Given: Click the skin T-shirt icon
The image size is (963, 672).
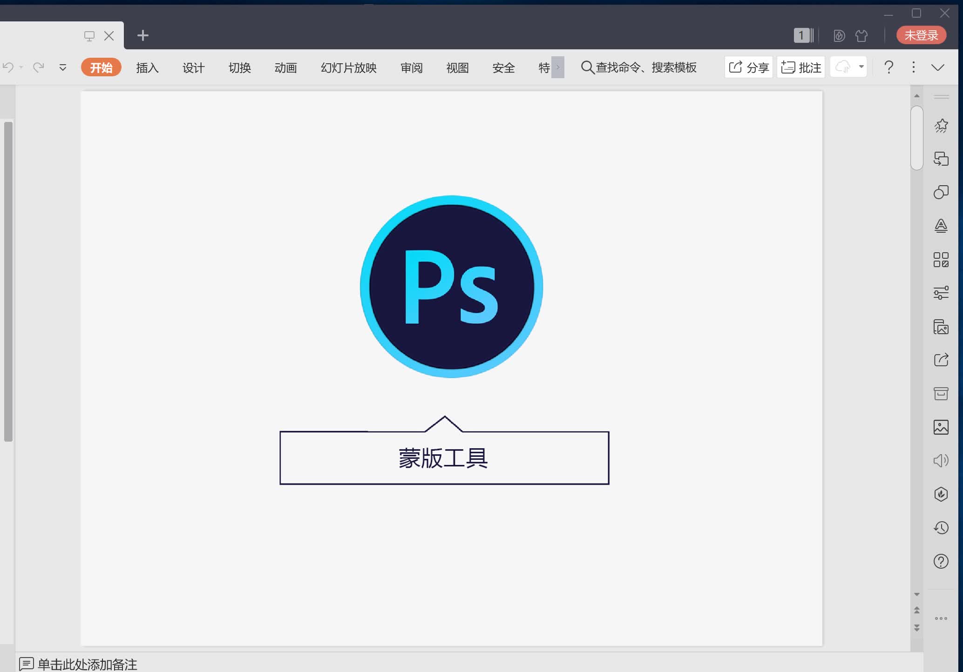Looking at the screenshot, I should click(x=861, y=36).
